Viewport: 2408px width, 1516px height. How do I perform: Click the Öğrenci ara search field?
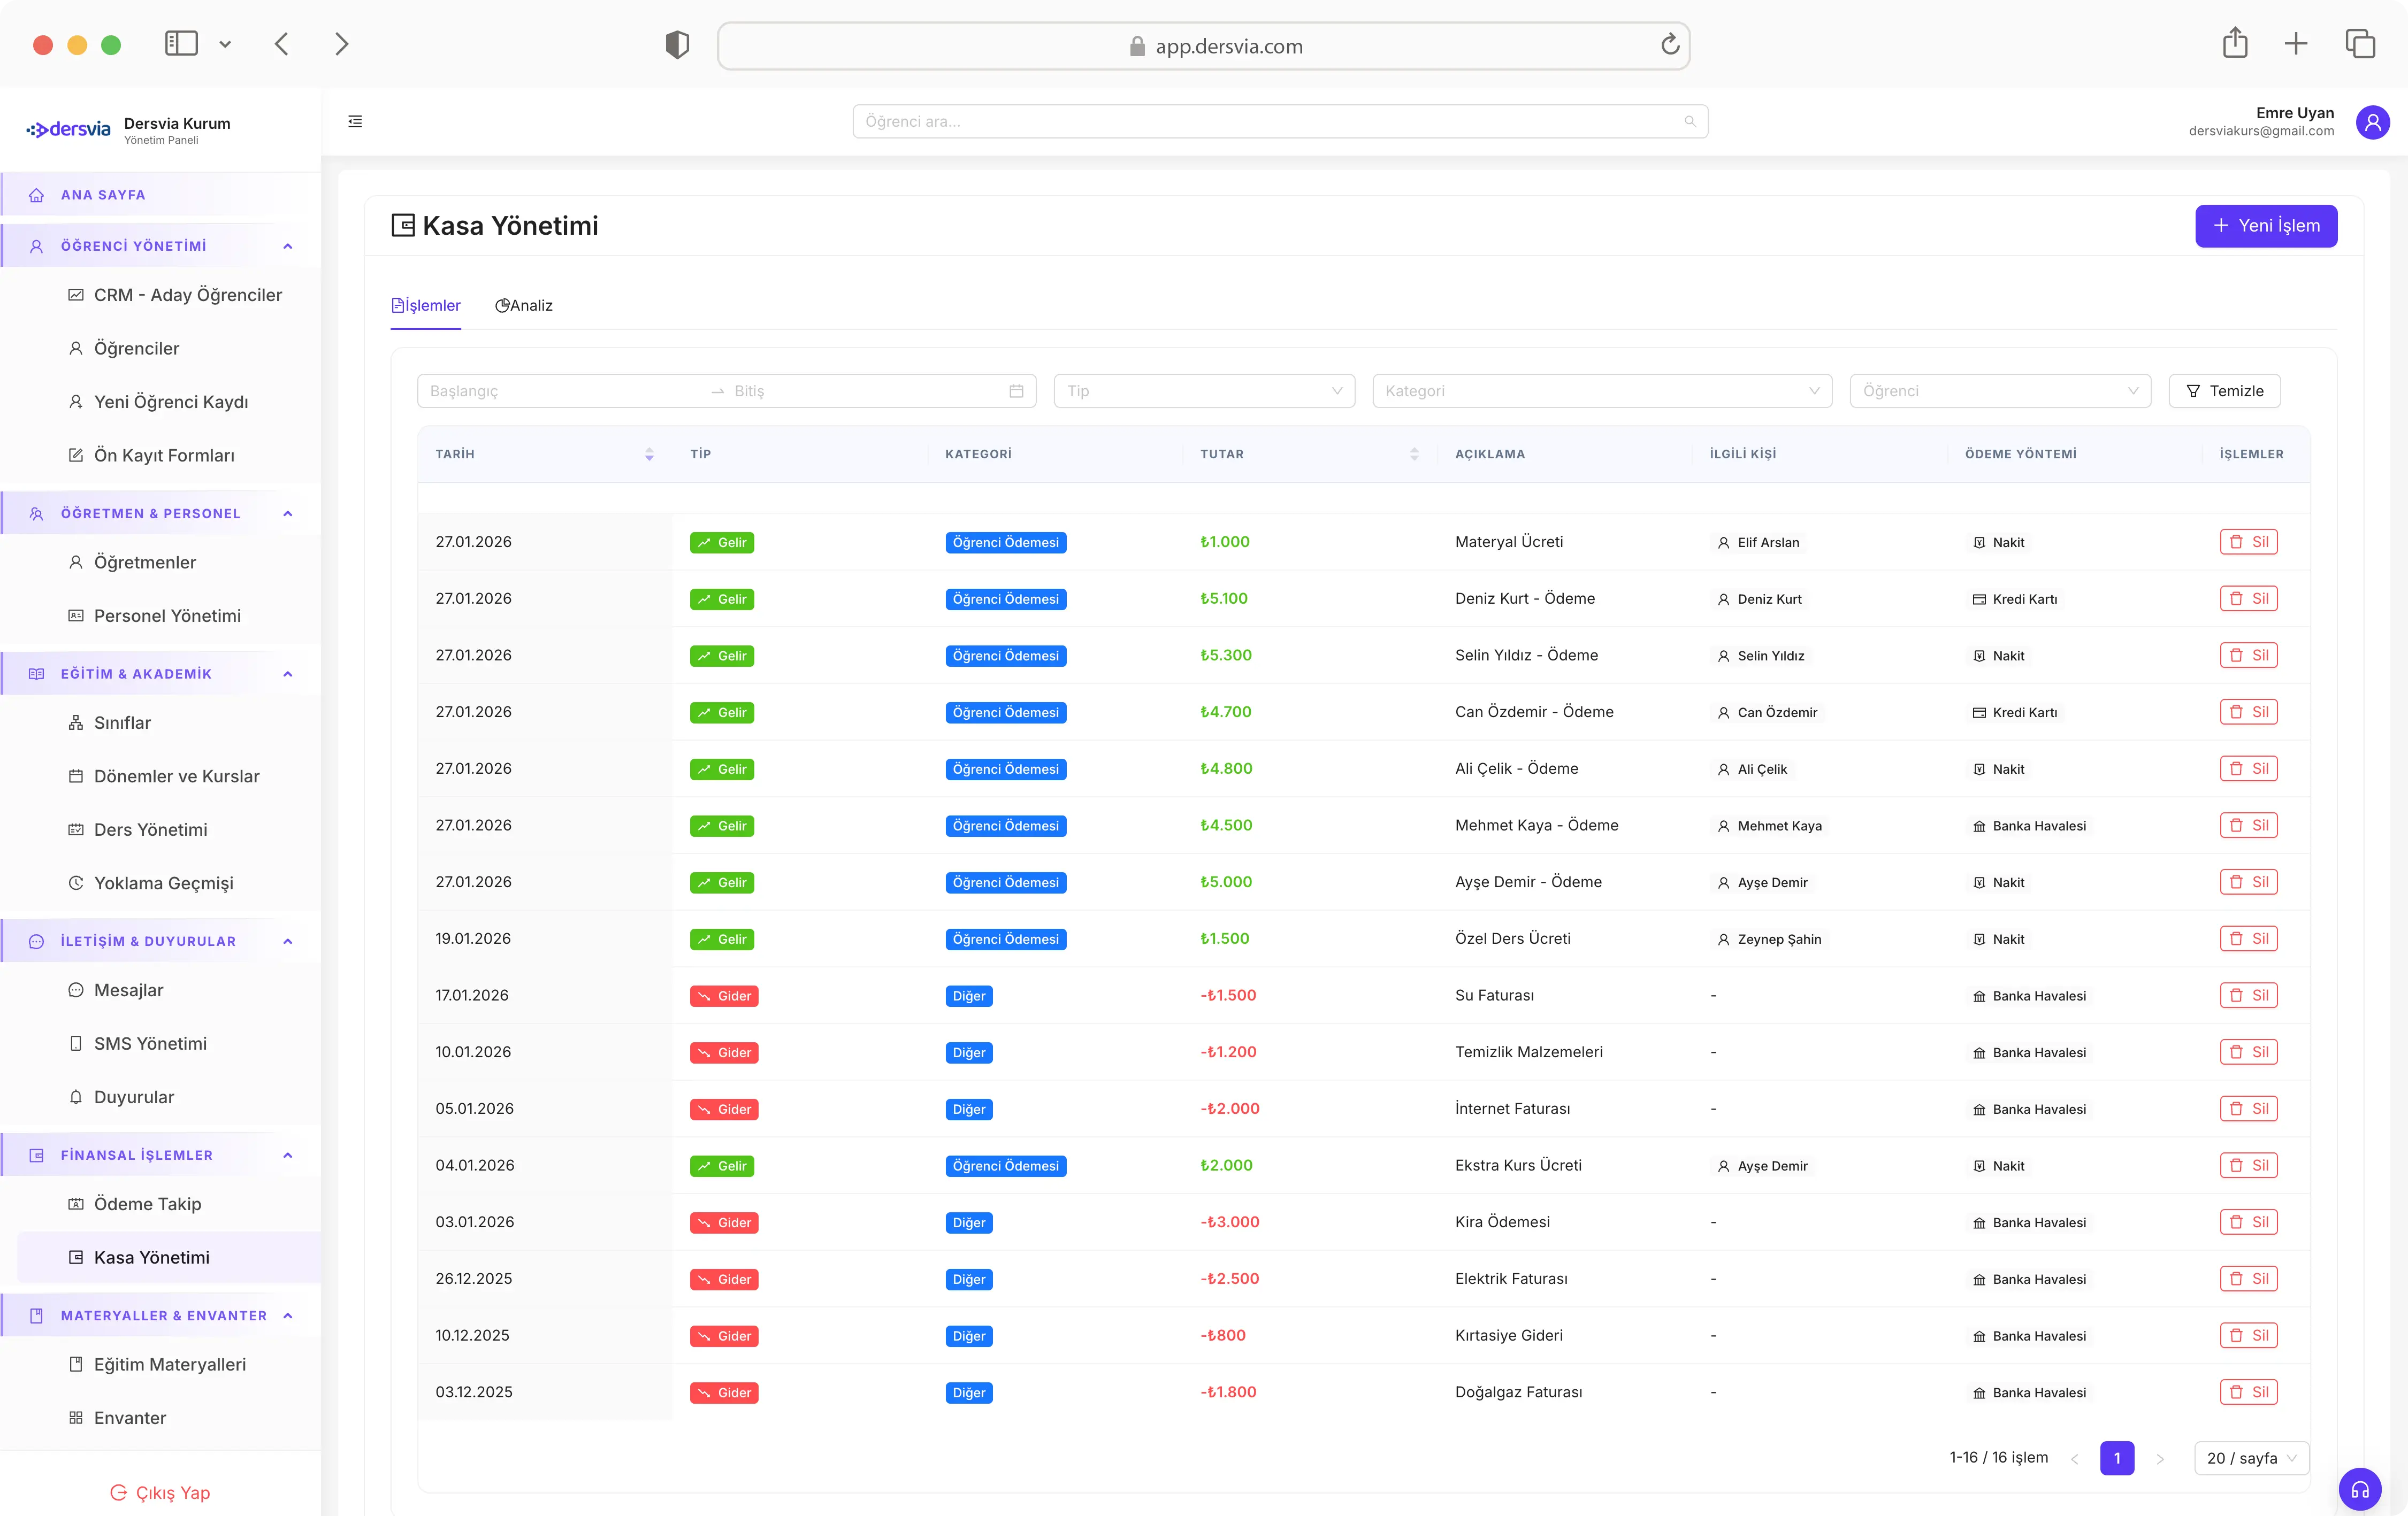tap(1270, 122)
